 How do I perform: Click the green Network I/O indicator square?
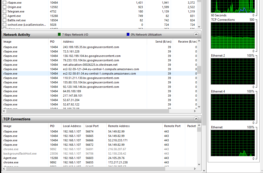tap(59, 35)
